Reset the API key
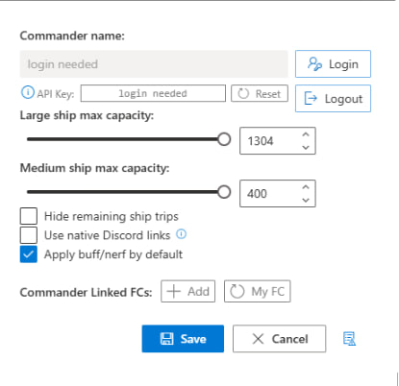 coord(260,93)
